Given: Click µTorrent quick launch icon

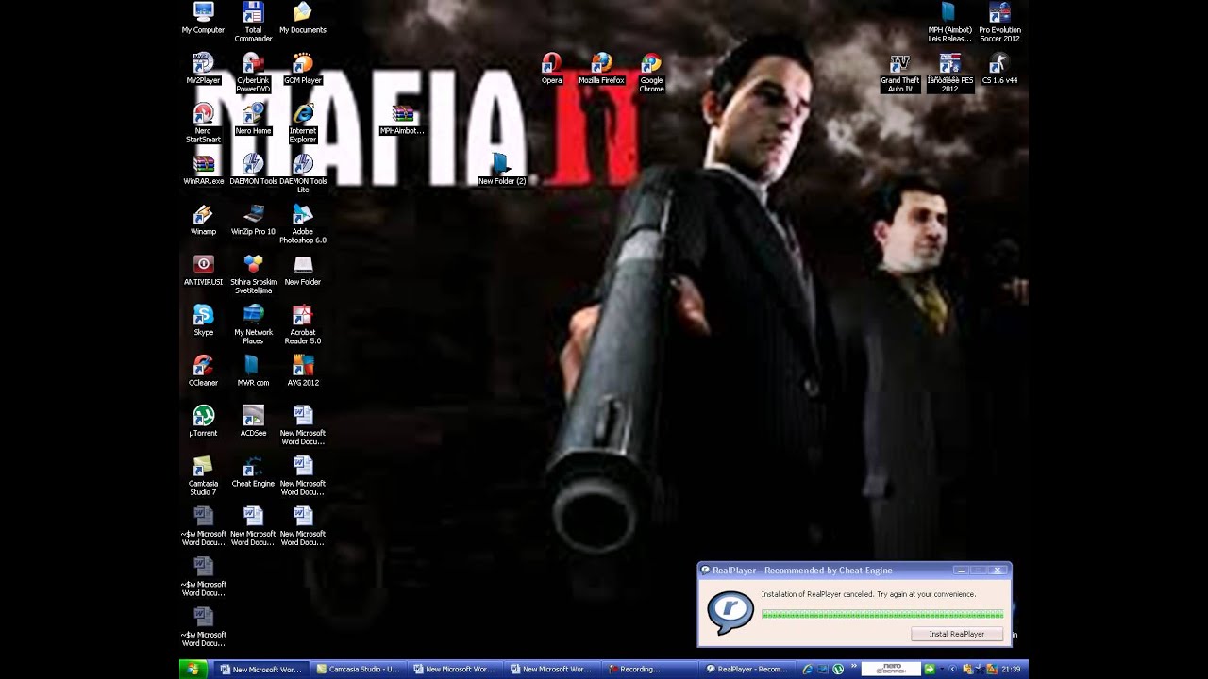Looking at the screenshot, I should [x=838, y=670].
